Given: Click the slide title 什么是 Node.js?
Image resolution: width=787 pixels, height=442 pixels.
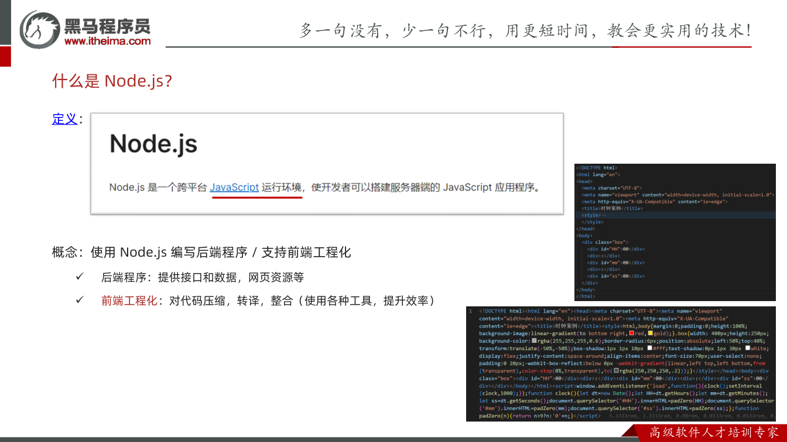Looking at the screenshot, I should tap(112, 81).
